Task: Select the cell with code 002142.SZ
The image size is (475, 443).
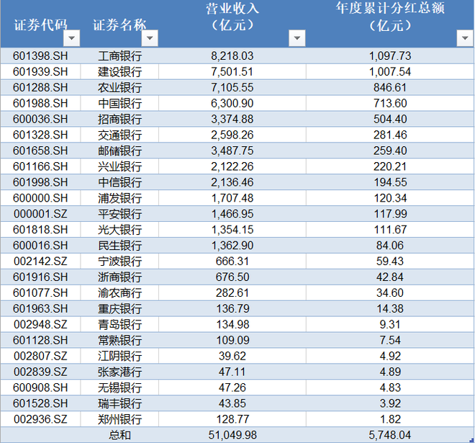Action: pos(41,261)
